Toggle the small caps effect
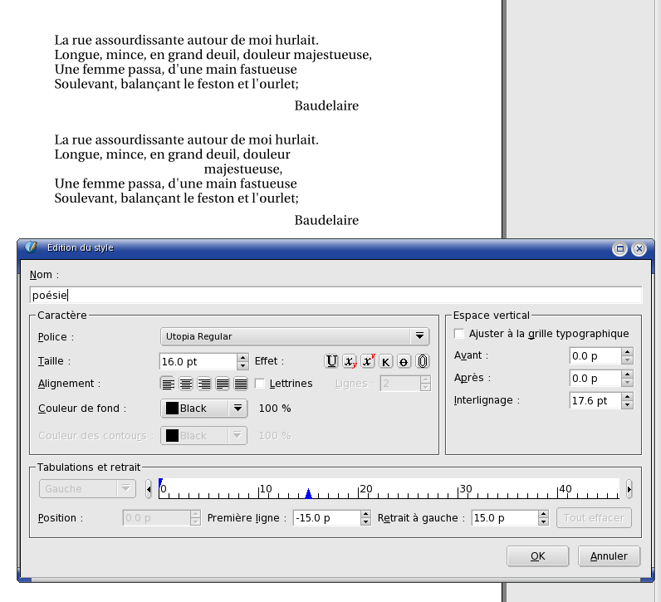 click(x=385, y=361)
